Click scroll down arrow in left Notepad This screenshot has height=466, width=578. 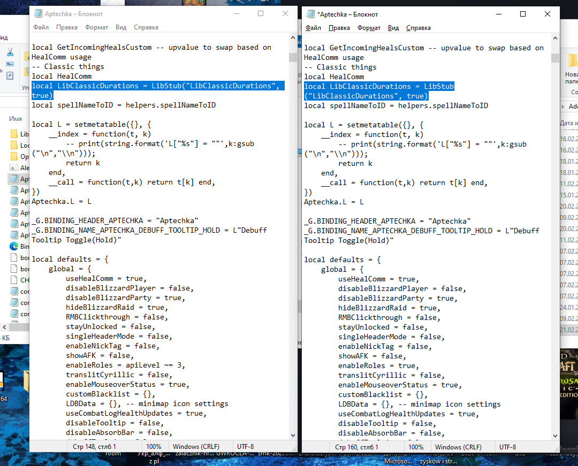[293, 436]
